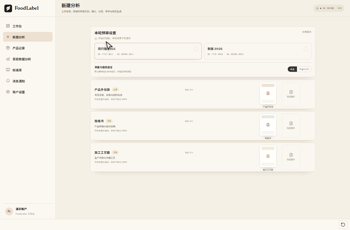Click the 演示账户 profile entry
Screen dimensions: 350x230
pyautogui.click(x=28, y=211)
